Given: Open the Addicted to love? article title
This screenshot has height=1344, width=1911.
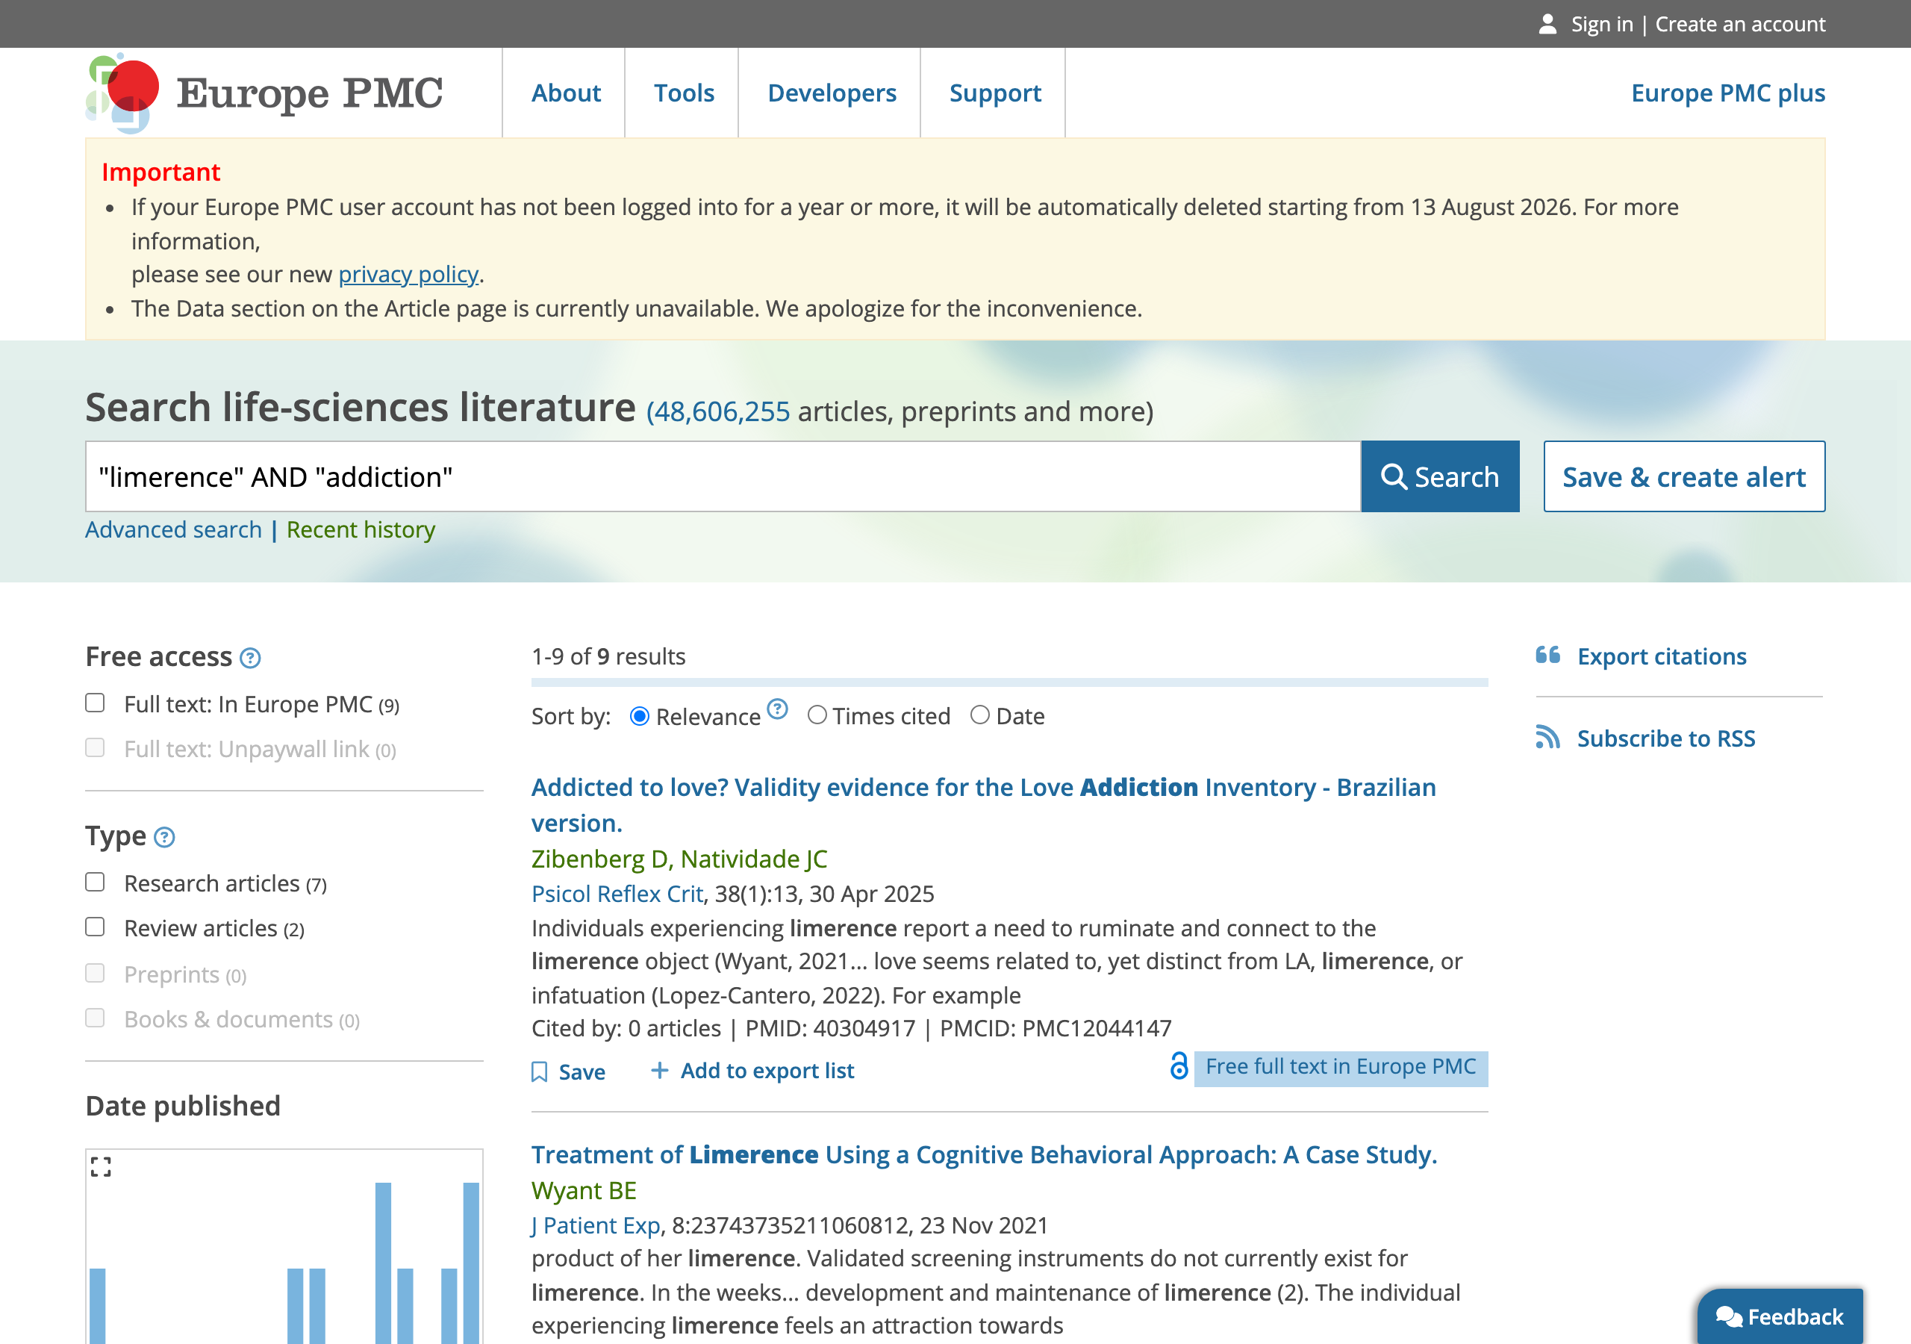Looking at the screenshot, I should [x=984, y=805].
